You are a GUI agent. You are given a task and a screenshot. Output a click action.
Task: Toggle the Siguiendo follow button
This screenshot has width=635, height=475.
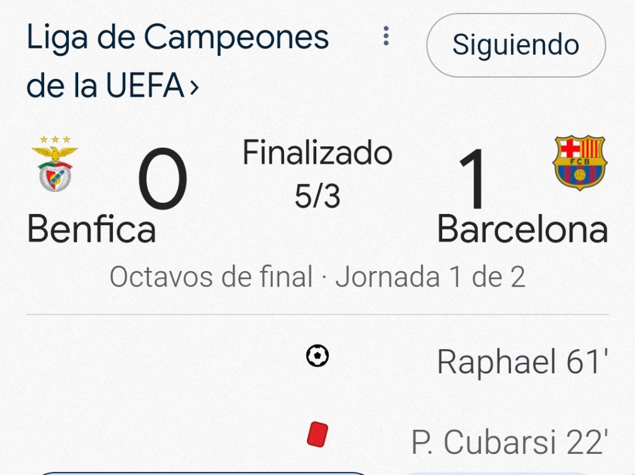pyautogui.click(x=515, y=45)
